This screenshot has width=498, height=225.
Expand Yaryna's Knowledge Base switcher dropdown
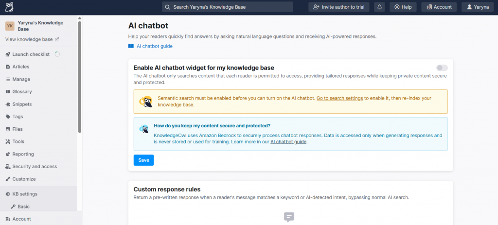pyautogui.click(x=68, y=26)
